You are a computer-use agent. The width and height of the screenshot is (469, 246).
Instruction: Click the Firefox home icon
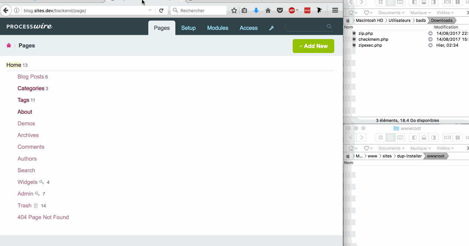(x=268, y=10)
